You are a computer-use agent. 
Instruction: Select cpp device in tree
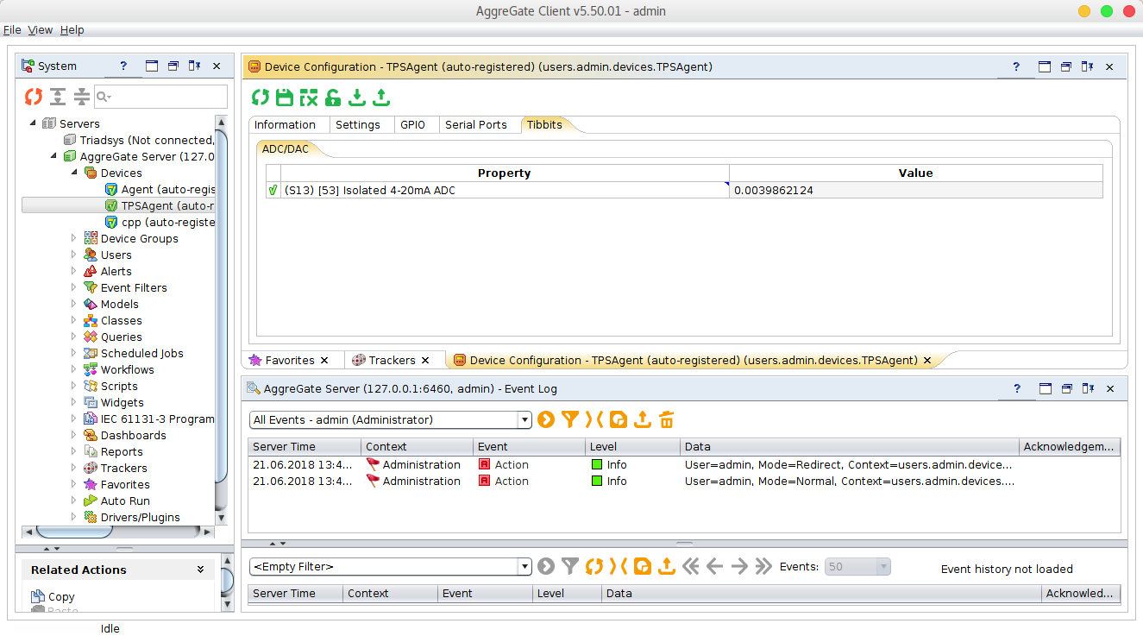(x=167, y=222)
